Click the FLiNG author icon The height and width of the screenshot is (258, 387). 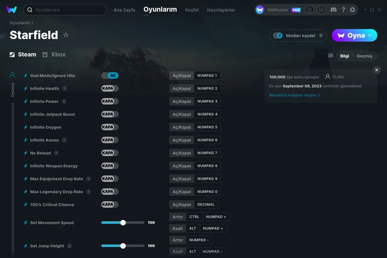coord(328,77)
